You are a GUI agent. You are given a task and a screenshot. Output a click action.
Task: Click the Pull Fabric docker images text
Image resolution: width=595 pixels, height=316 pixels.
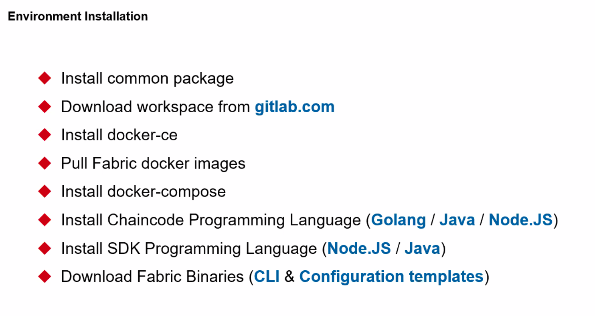[153, 164]
